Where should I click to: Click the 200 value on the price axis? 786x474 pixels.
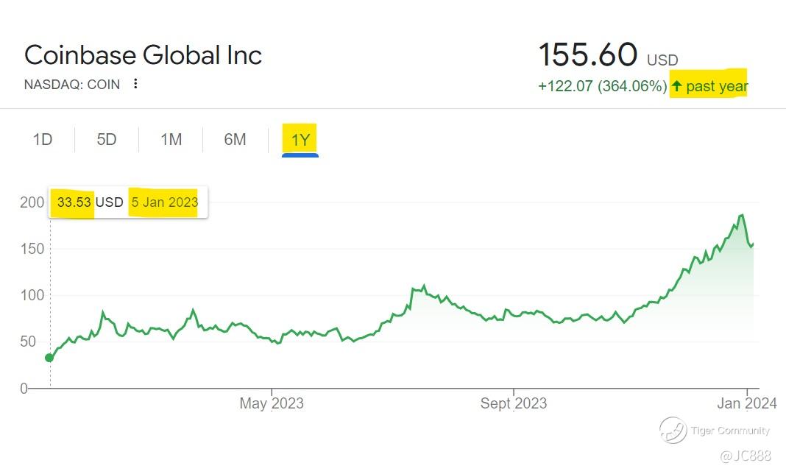[32, 202]
